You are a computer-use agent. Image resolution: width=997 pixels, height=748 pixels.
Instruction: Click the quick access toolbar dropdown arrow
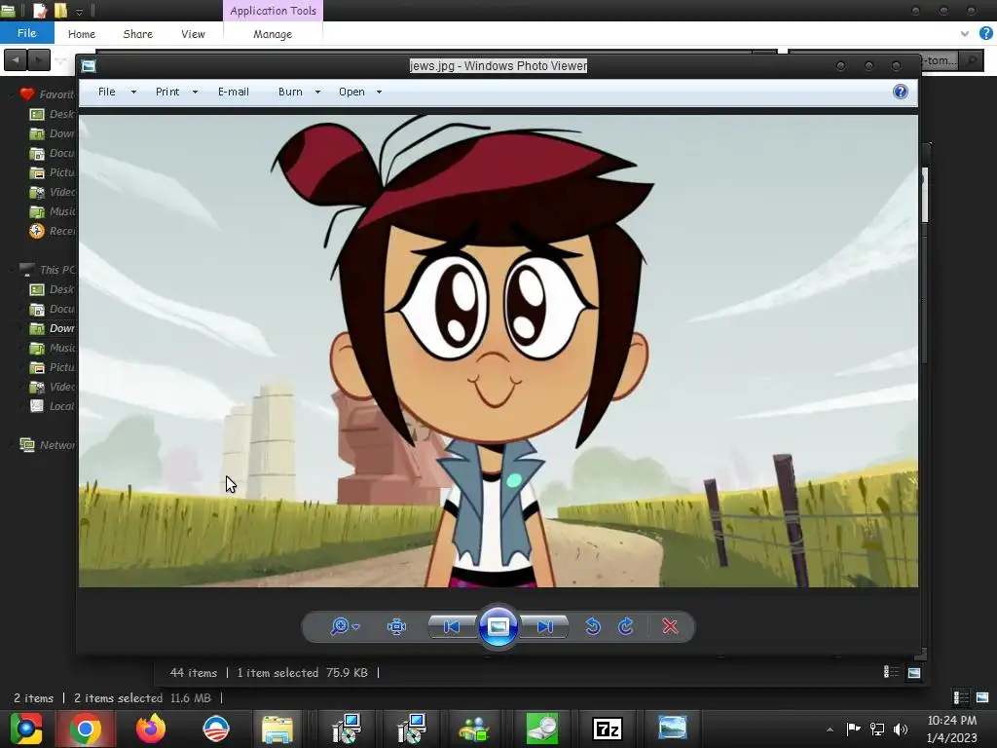79,11
